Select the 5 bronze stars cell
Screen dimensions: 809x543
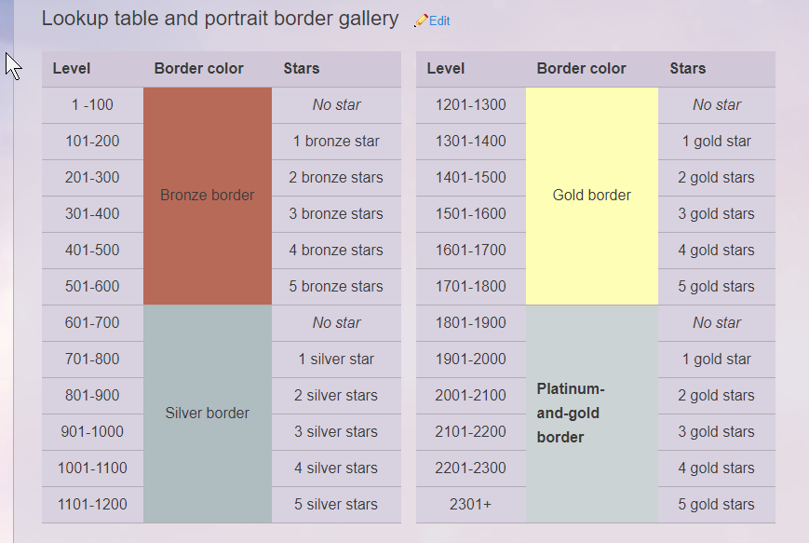pyautogui.click(x=336, y=287)
